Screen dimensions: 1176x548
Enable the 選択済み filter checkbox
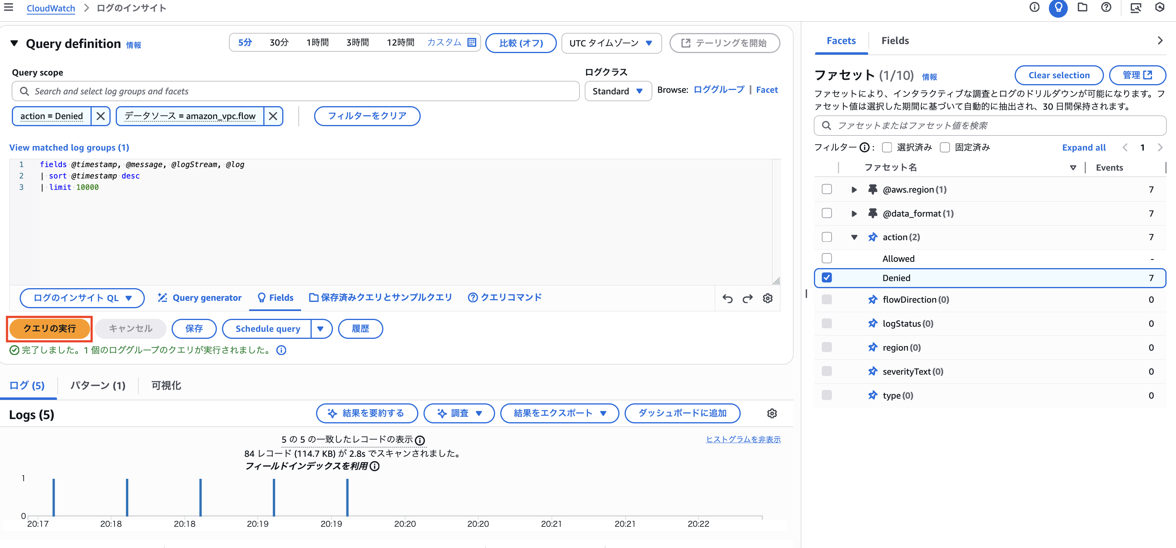pyautogui.click(x=888, y=147)
